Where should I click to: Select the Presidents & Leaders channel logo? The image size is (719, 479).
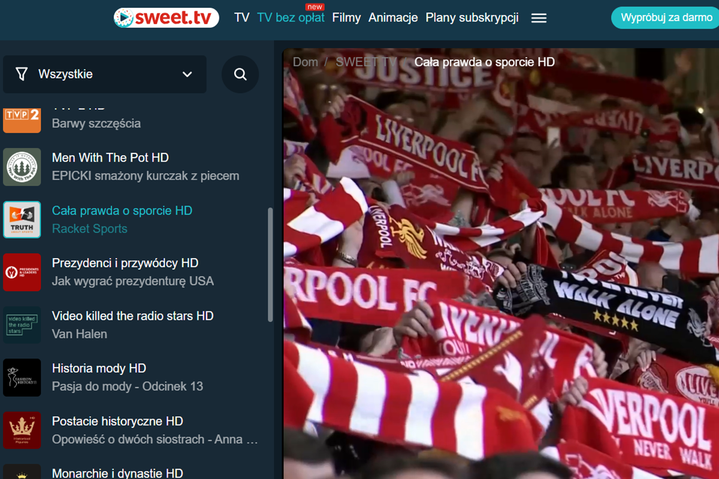point(22,272)
